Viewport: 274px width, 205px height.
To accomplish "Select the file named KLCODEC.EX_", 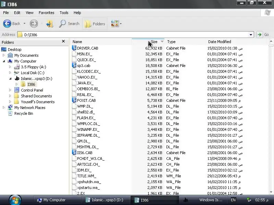I will 89,71.
